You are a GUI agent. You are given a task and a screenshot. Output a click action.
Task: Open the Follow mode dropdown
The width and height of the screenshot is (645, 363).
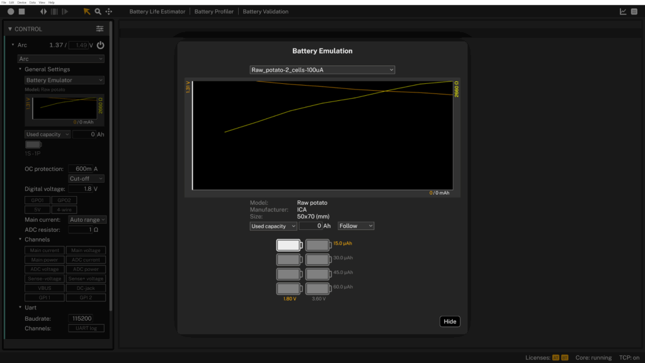356,226
